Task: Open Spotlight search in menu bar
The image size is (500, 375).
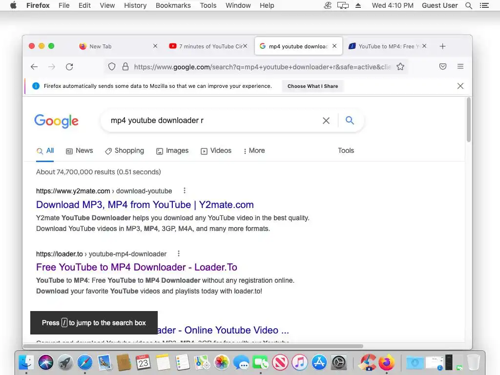Action: coord(468,5)
